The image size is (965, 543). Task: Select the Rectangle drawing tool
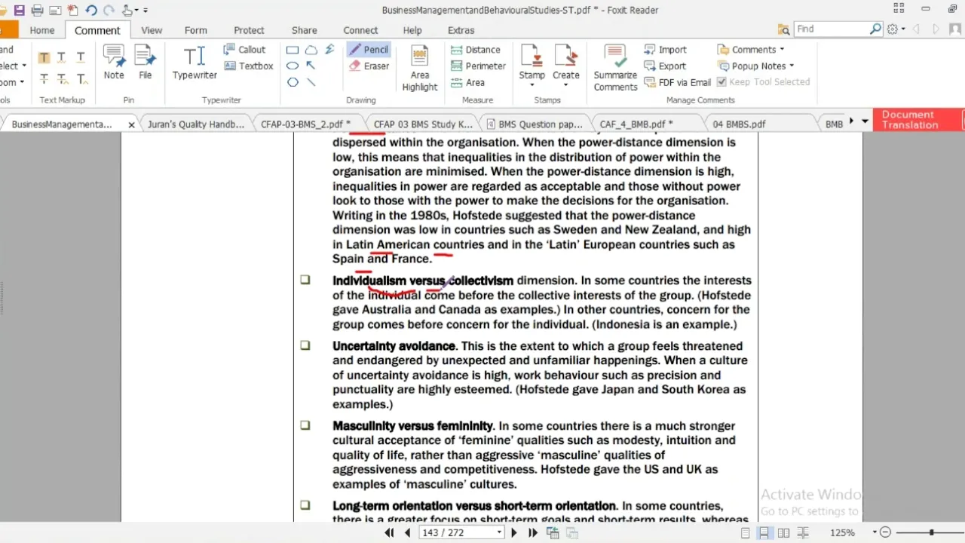[x=293, y=50]
